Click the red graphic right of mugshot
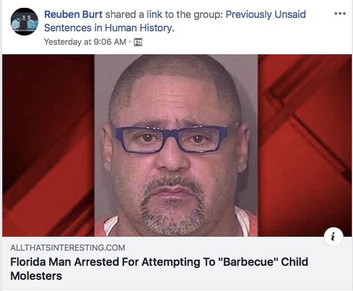The height and width of the screenshot is (291, 353). (x=304, y=145)
